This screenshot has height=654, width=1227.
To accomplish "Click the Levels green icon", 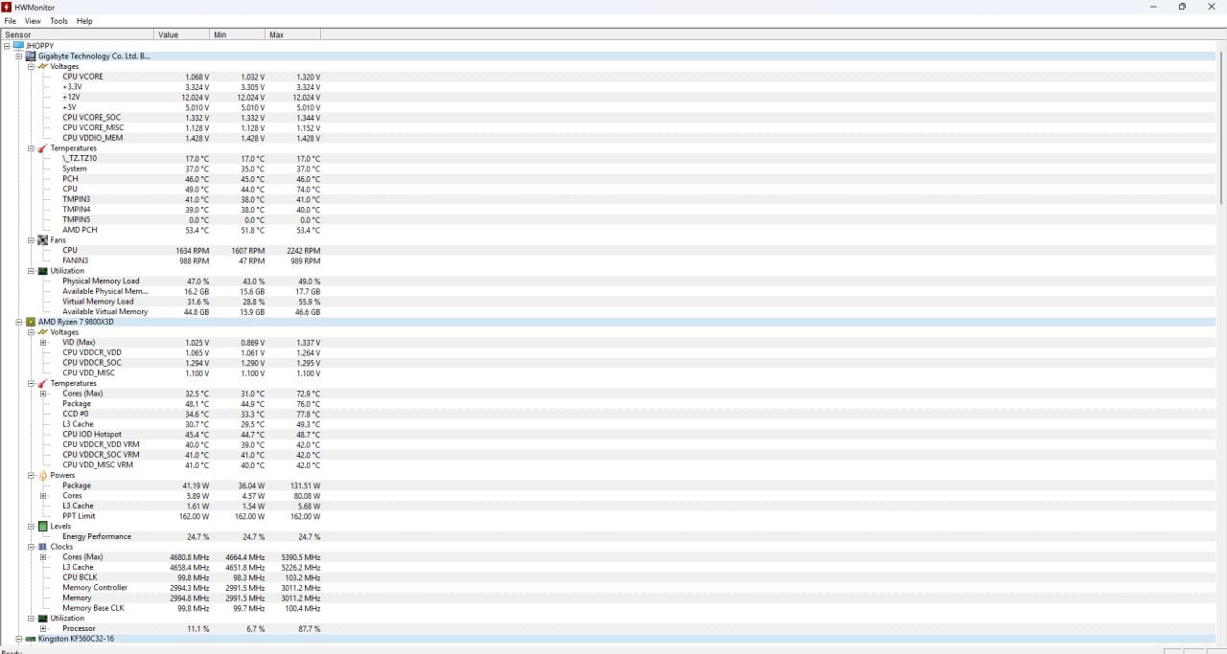I will 42,527.
